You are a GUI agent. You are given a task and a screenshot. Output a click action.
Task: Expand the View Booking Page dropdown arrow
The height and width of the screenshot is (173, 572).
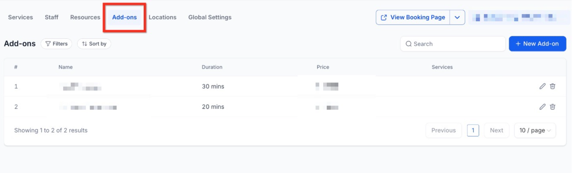pos(457,18)
